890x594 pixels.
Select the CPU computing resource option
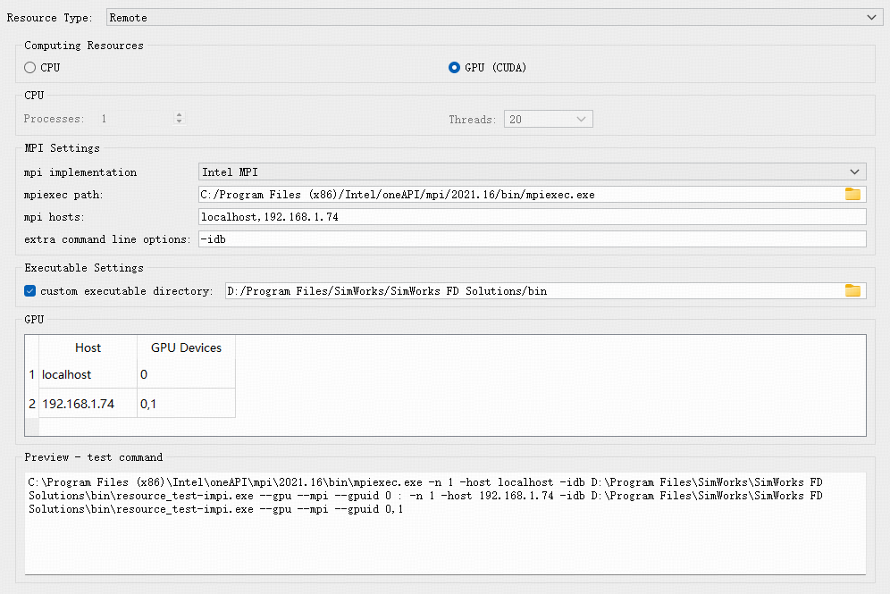coord(30,68)
